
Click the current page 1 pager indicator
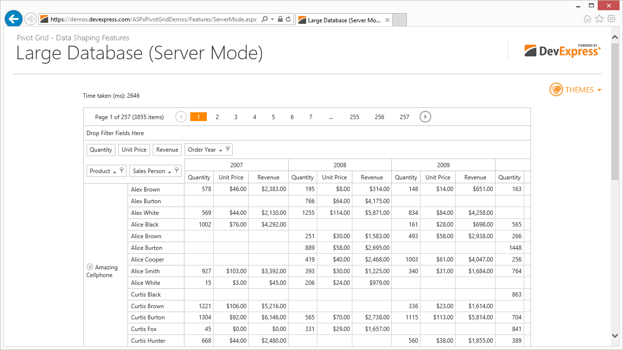tap(199, 117)
